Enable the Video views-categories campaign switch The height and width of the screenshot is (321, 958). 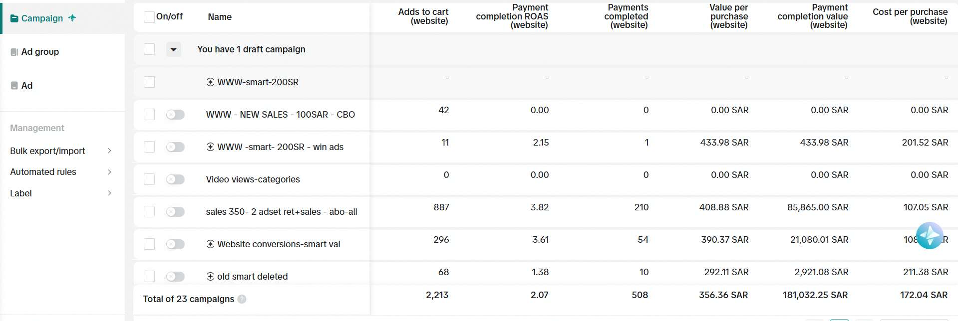175,179
